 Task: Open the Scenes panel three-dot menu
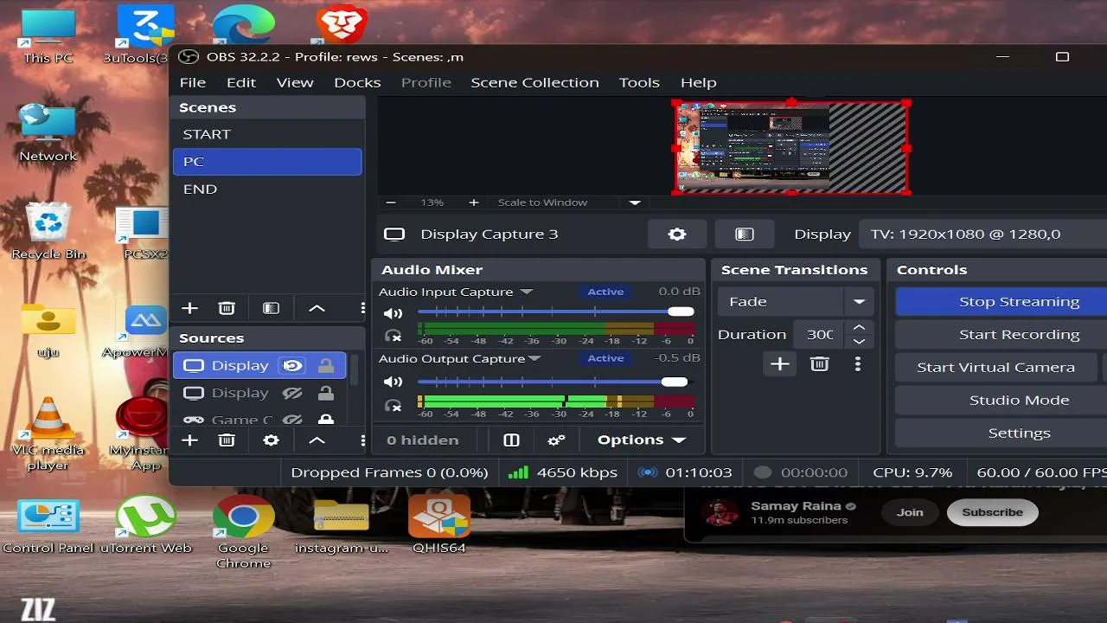tap(362, 308)
